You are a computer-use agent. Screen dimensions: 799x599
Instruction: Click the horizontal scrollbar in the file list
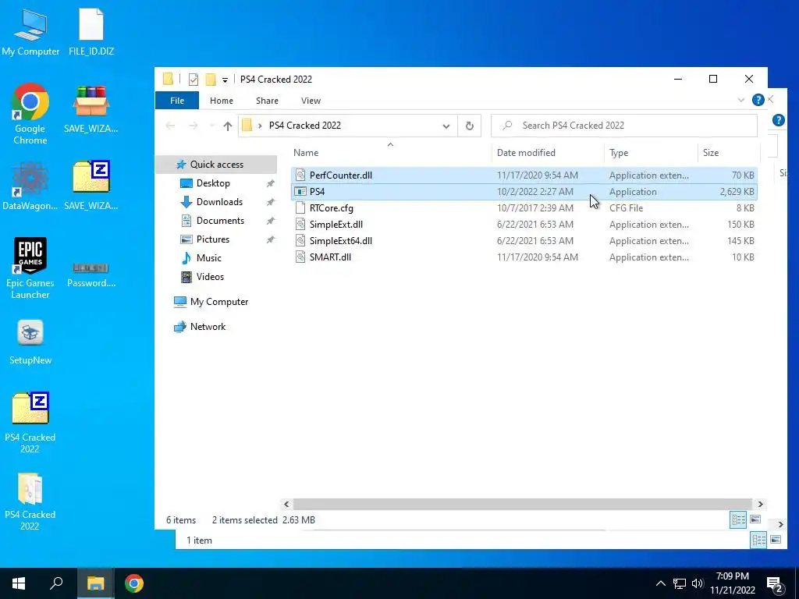[x=522, y=504]
